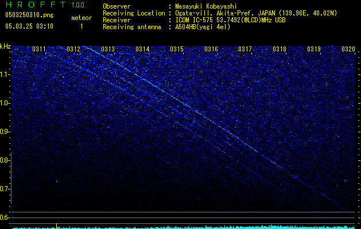Viewport: 361px width, 229px height.
Task: Click the A504HB(yagi 4el) antenna text
Action: (x=203, y=27)
